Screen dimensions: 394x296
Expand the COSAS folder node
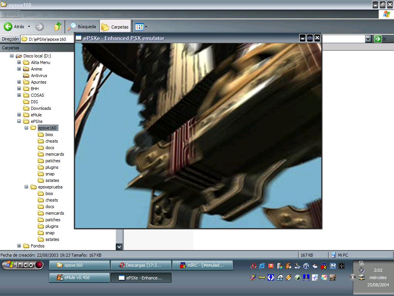pyautogui.click(x=19, y=95)
